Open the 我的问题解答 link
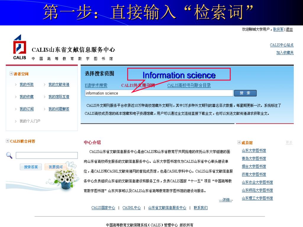 coord(59,109)
